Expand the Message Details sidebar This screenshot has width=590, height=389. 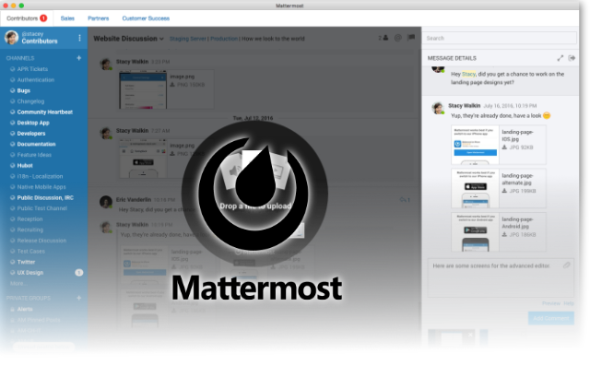tap(560, 58)
